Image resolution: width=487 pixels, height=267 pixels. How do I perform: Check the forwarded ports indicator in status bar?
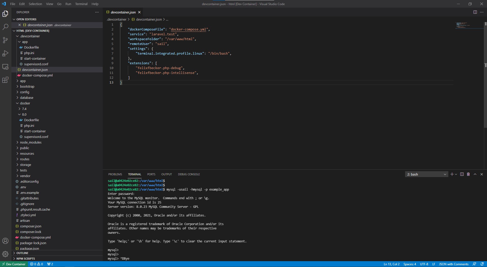50,264
